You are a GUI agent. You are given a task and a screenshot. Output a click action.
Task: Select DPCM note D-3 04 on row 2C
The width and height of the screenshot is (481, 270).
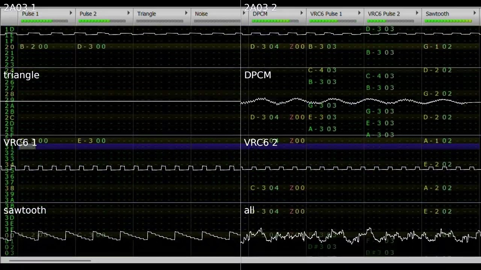point(265,117)
